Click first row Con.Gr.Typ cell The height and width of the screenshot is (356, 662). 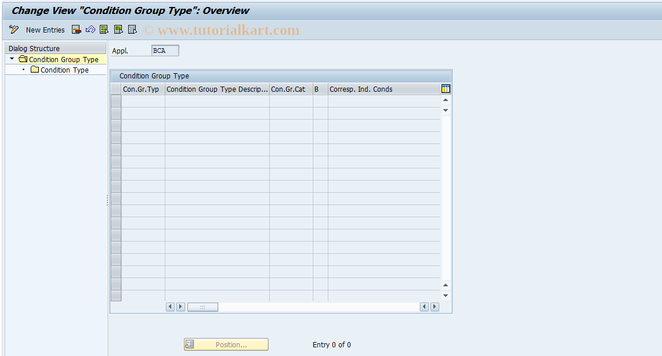143,101
